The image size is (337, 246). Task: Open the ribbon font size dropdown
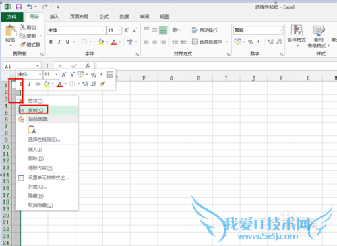click(x=119, y=30)
